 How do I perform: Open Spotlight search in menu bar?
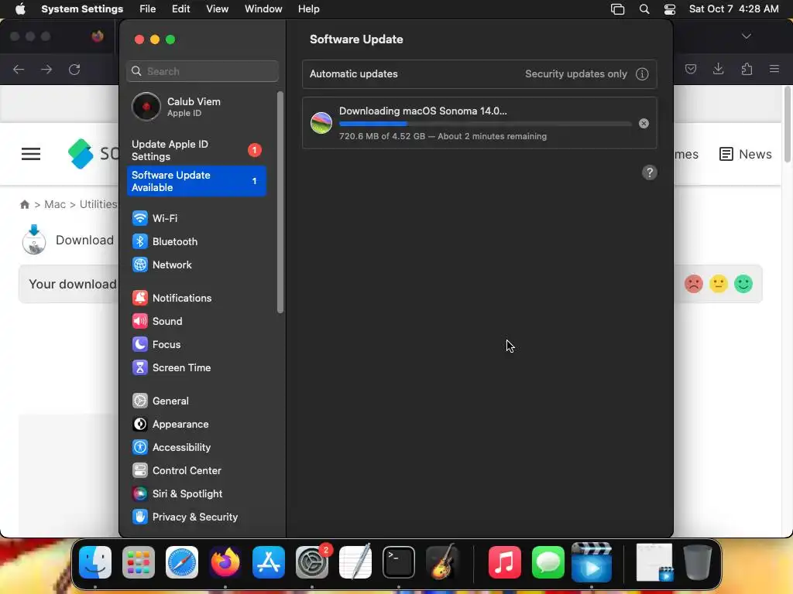click(644, 9)
